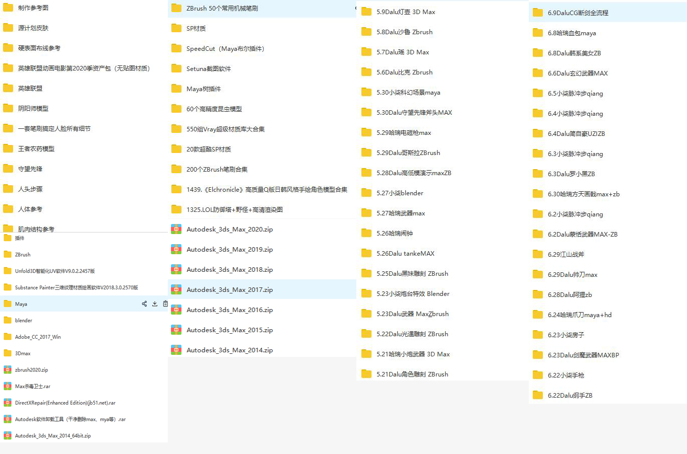
Task: Open the Unfold3D智能化UV软件 folder
Action: point(54,271)
